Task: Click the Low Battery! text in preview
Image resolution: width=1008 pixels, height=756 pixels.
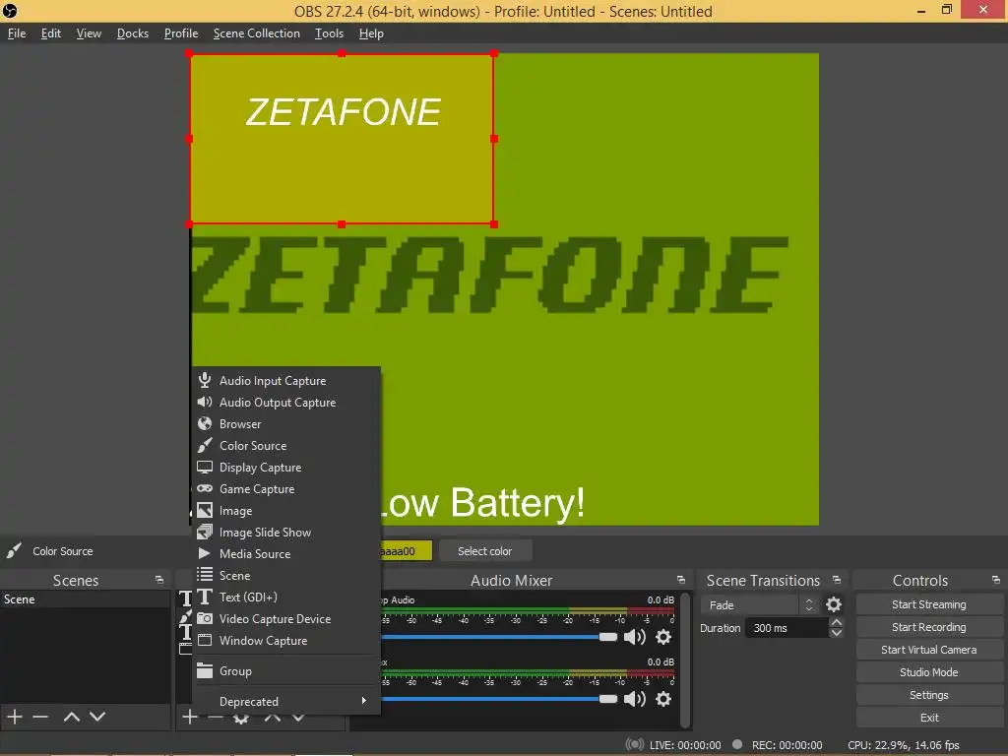Action: (x=482, y=503)
